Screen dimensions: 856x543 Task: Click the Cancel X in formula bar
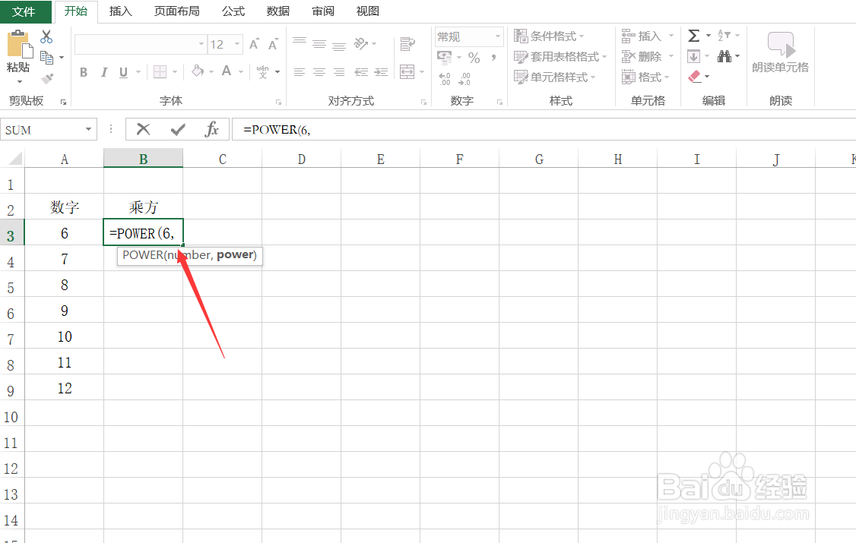(x=143, y=129)
